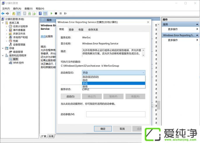Image resolution: width=200 pixels, height=143 pixels.
Task: Select the 事件查看器 tree icon
Action: tap(11, 30)
